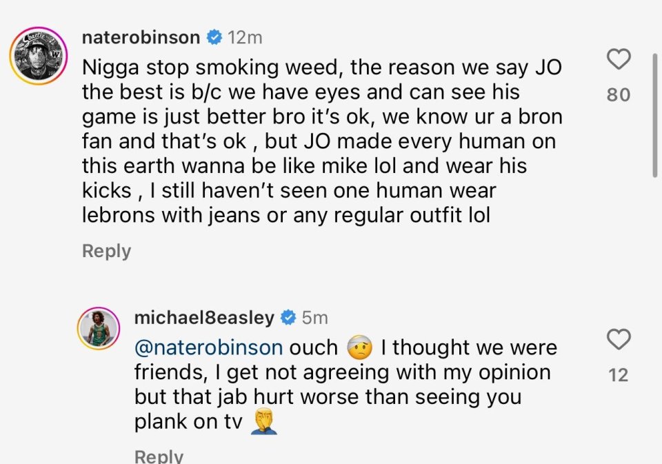Click the naterobinson username
The width and height of the screenshot is (662, 464).
(x=141, y=37)
